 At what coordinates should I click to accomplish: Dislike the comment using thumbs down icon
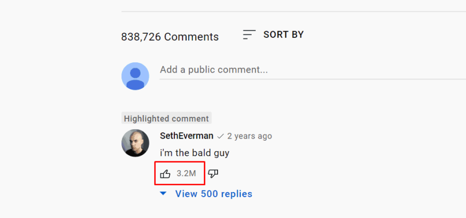[x=213, y=174]
